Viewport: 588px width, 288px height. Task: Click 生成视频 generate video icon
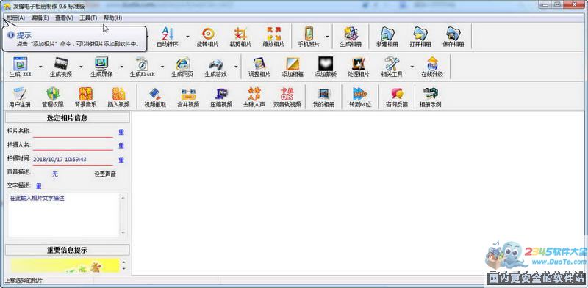click(61, 67)
